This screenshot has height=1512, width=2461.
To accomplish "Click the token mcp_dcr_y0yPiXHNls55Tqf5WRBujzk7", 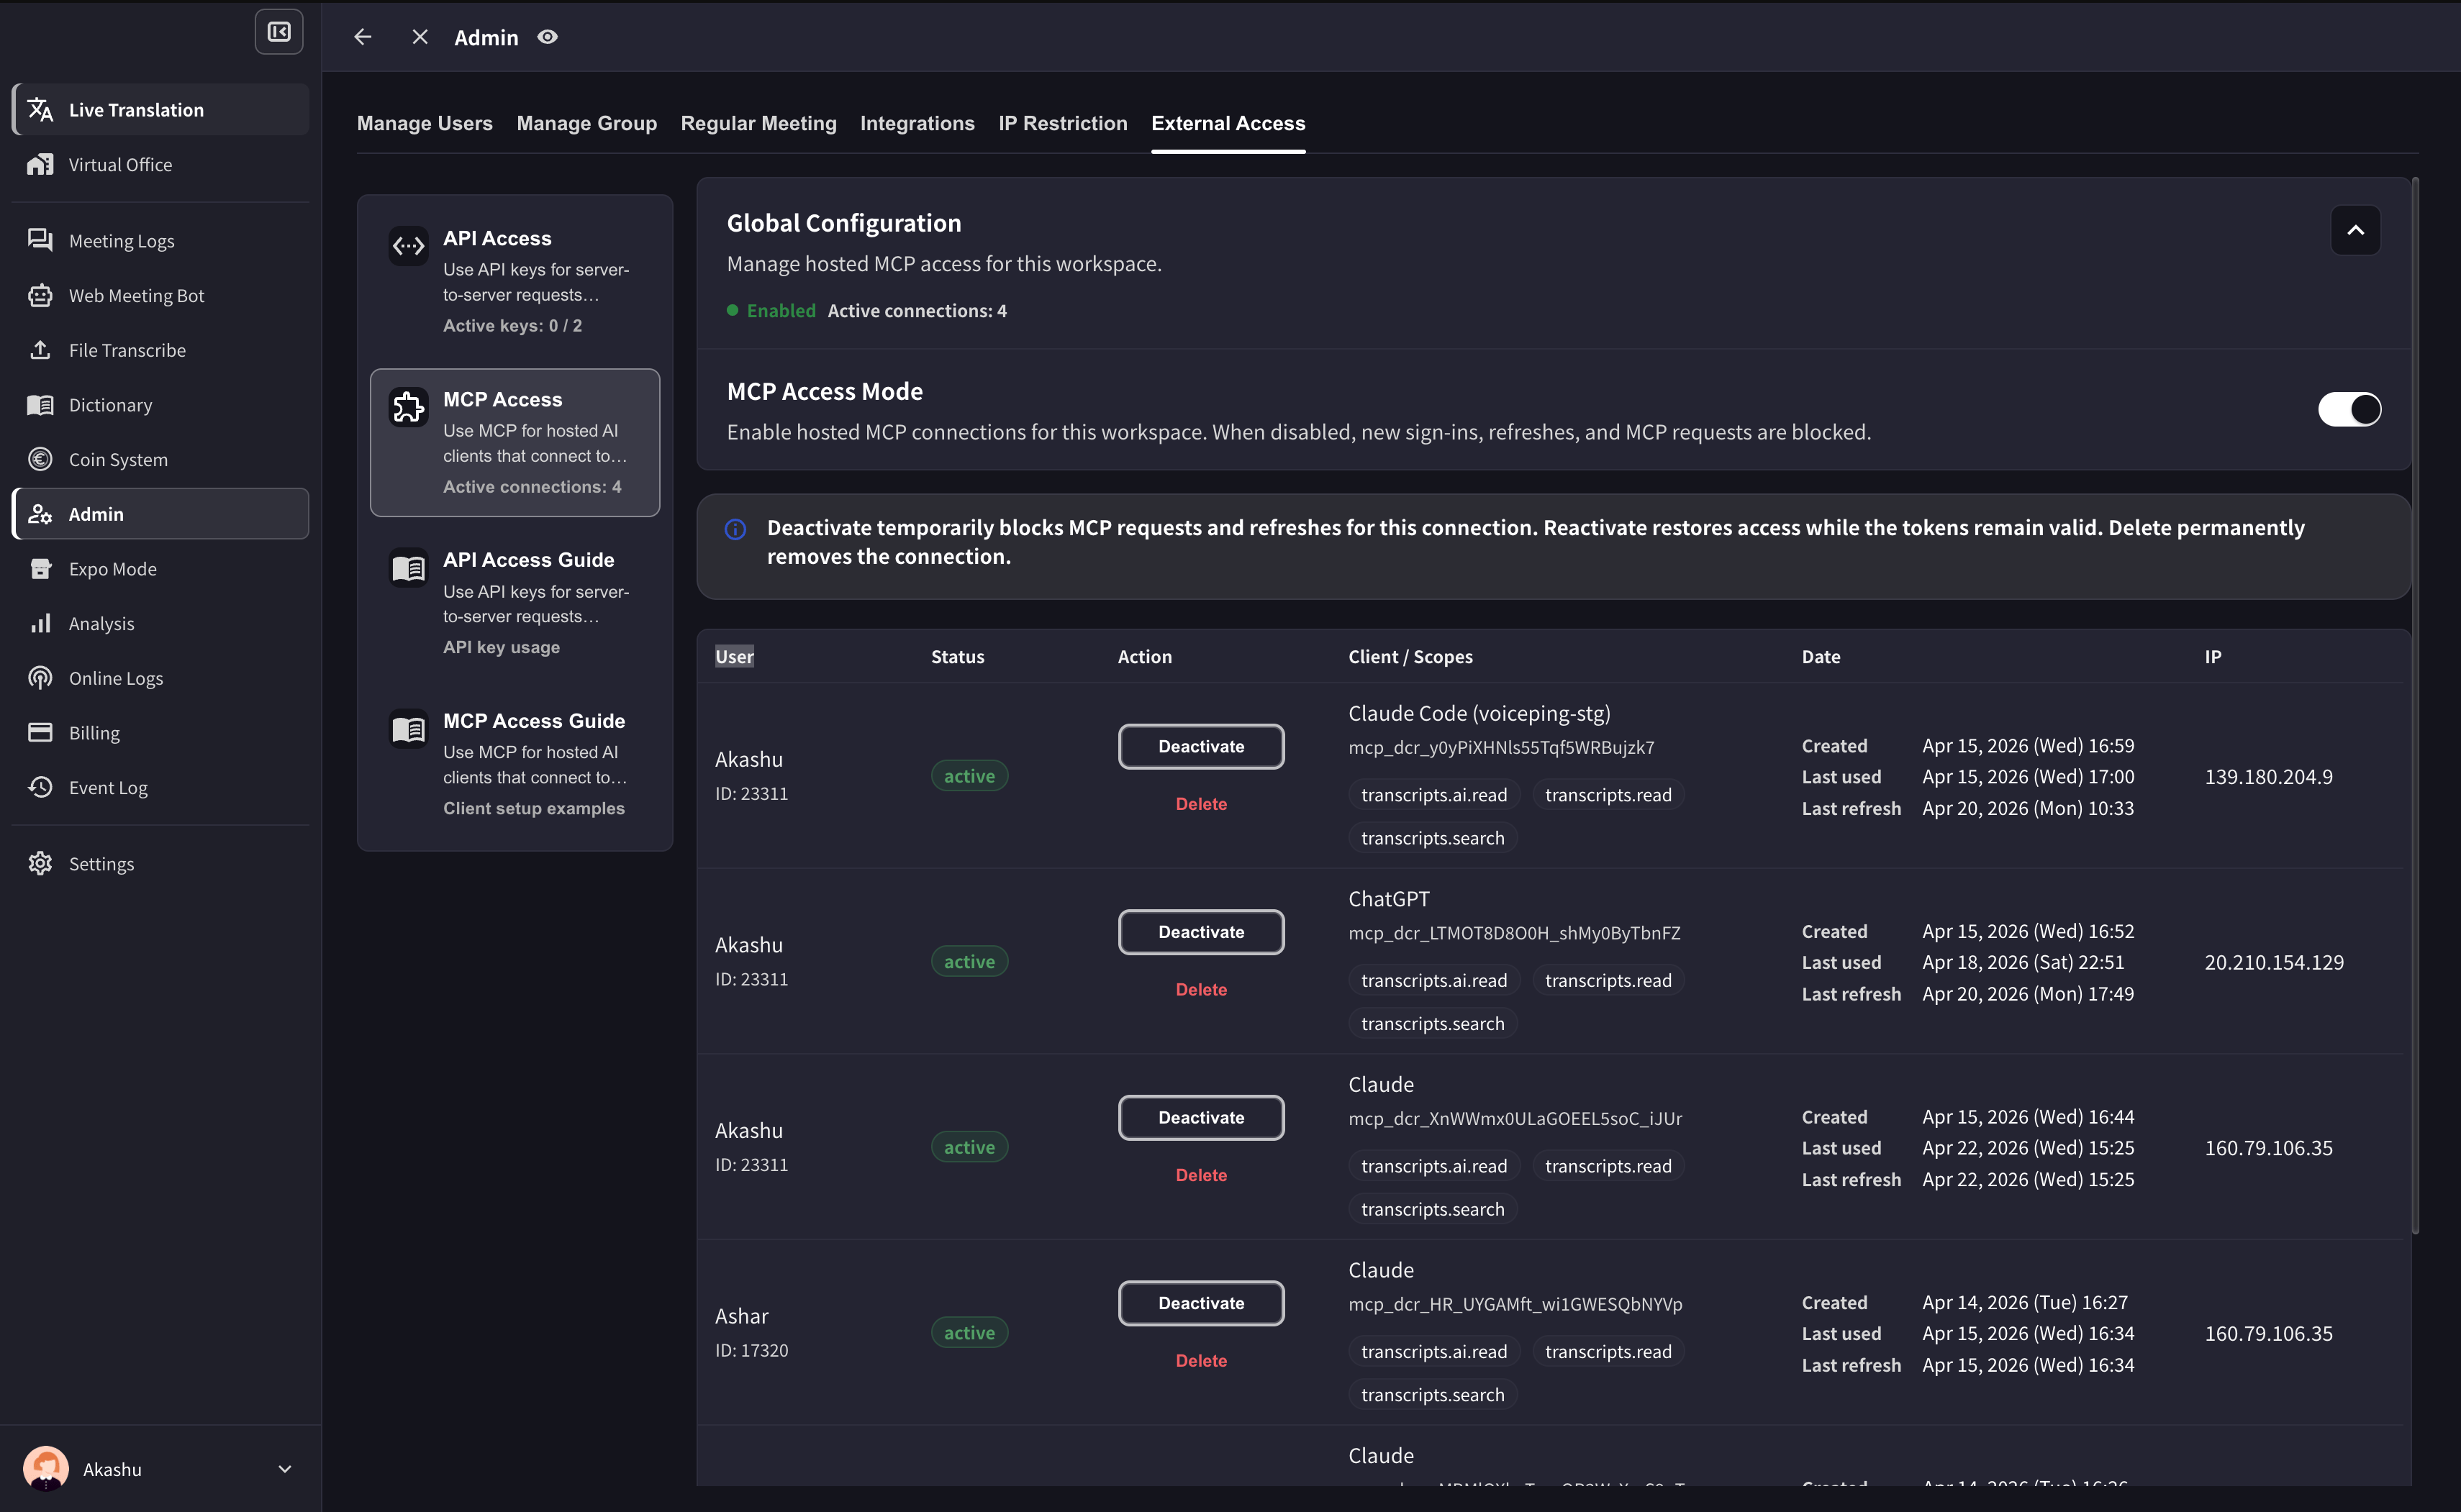I will [1500, 747].
